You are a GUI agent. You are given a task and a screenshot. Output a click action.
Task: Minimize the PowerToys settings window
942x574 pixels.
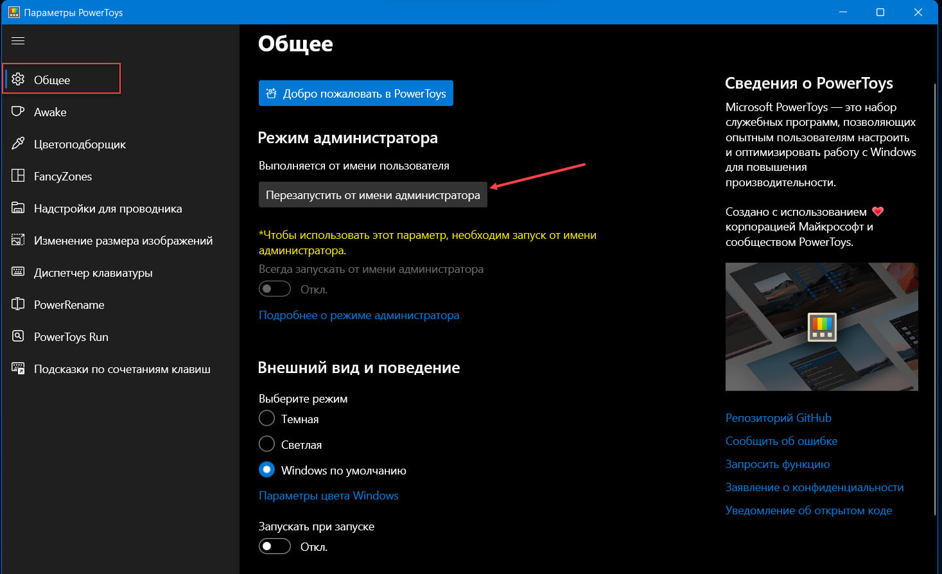coord(842,12)
